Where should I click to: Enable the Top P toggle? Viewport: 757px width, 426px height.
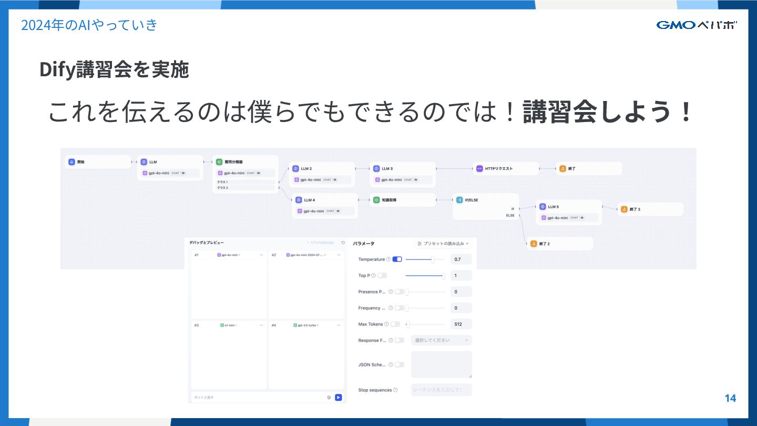382,276
